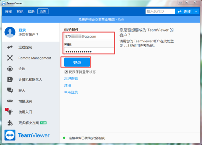Select the Augmented Reality glasses icon
The height and width of the screenshot is (145, 202).
[10, 101]
